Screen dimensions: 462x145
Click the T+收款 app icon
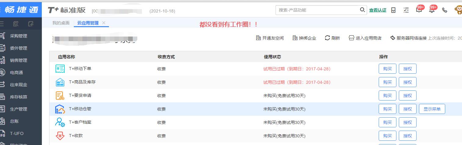tap(60, 136)
